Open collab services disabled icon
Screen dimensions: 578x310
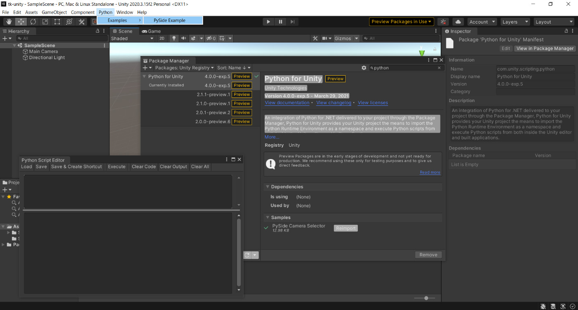click(x=443, y=22)
